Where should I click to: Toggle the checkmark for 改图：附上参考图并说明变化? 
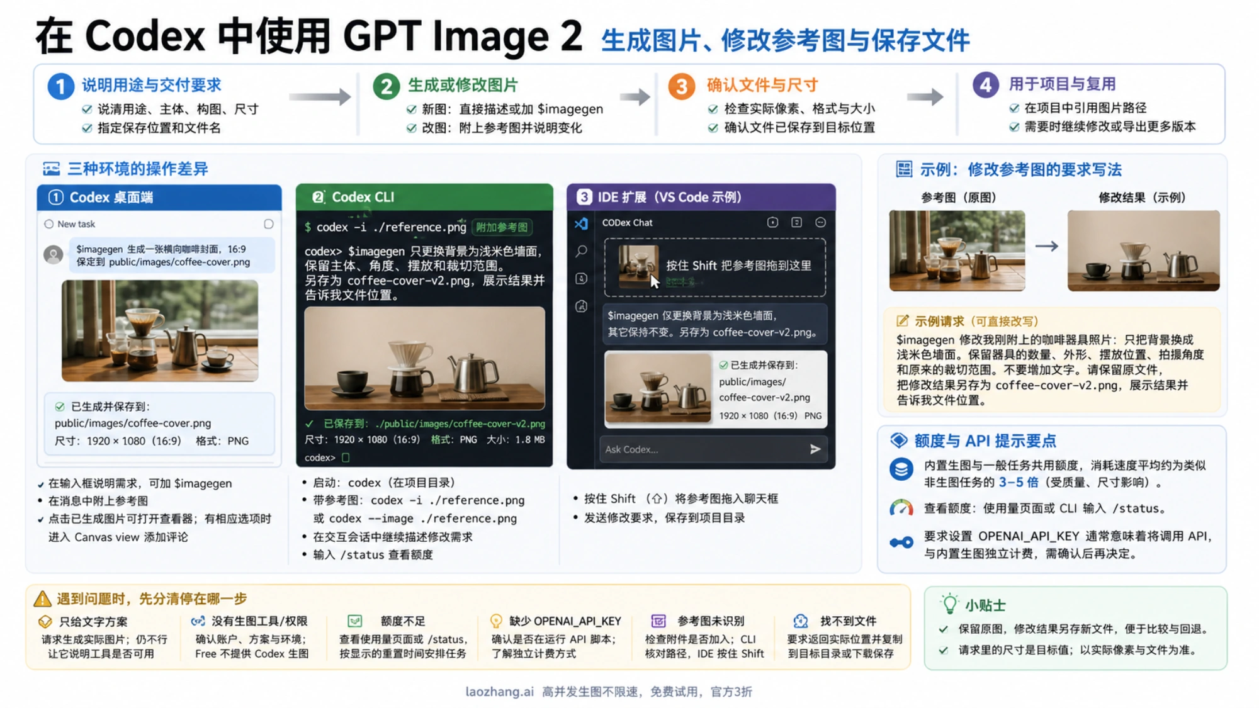(411, 128)
